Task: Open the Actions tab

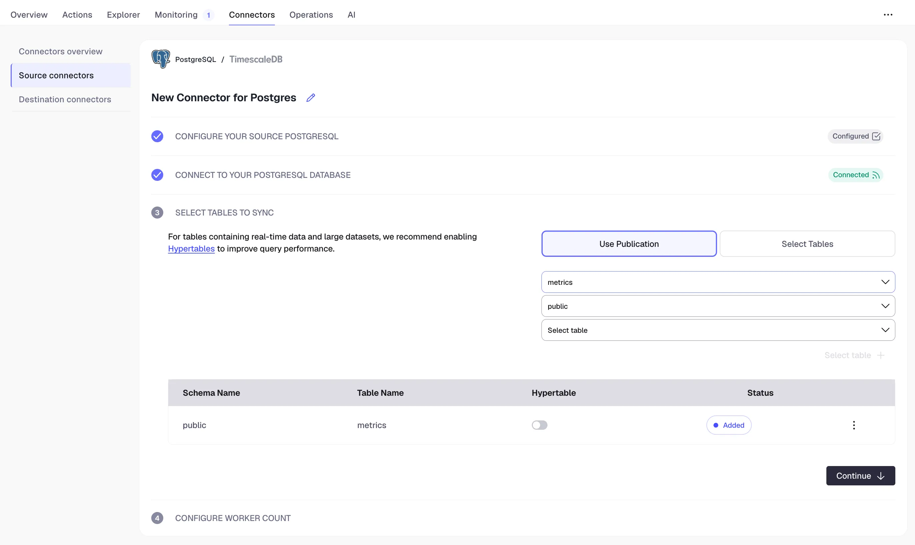Action: point(77,15)
